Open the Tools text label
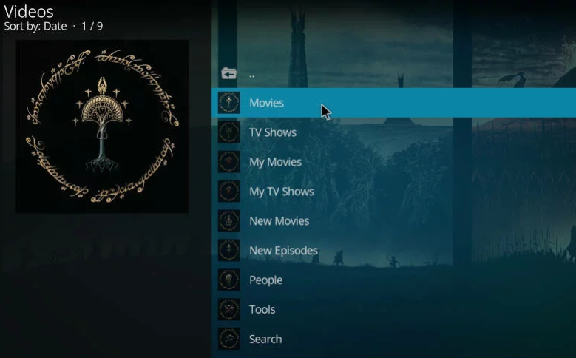The image size is (576, 358). (262, 309)
